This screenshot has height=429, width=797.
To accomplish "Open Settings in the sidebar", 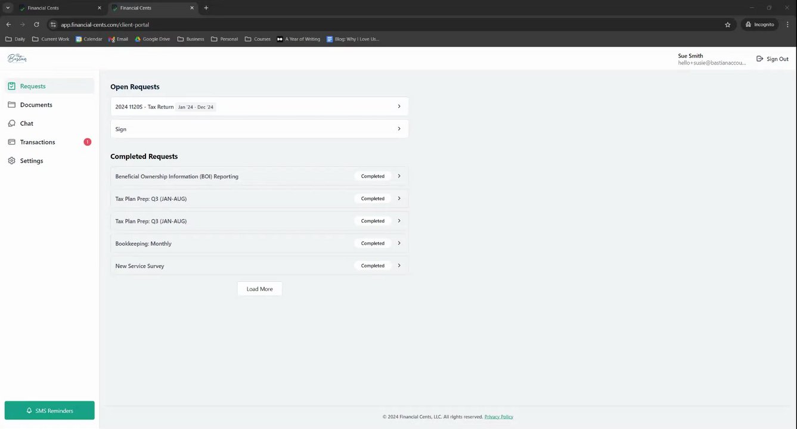I will tap(49, 161).
